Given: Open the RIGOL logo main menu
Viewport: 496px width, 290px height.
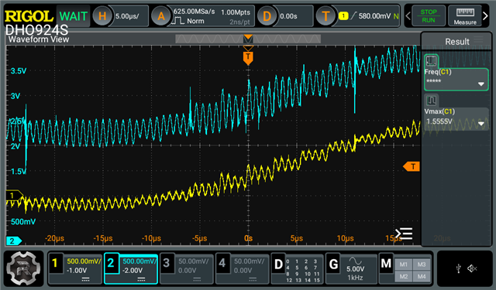Looking at the screenshot, I should click(29, 16).
